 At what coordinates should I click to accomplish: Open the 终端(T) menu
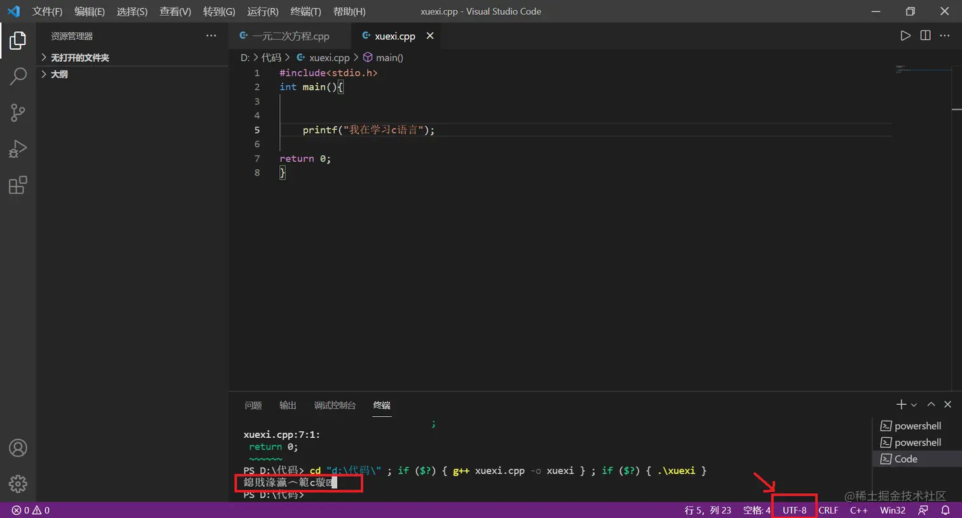[x=304, y=11]
